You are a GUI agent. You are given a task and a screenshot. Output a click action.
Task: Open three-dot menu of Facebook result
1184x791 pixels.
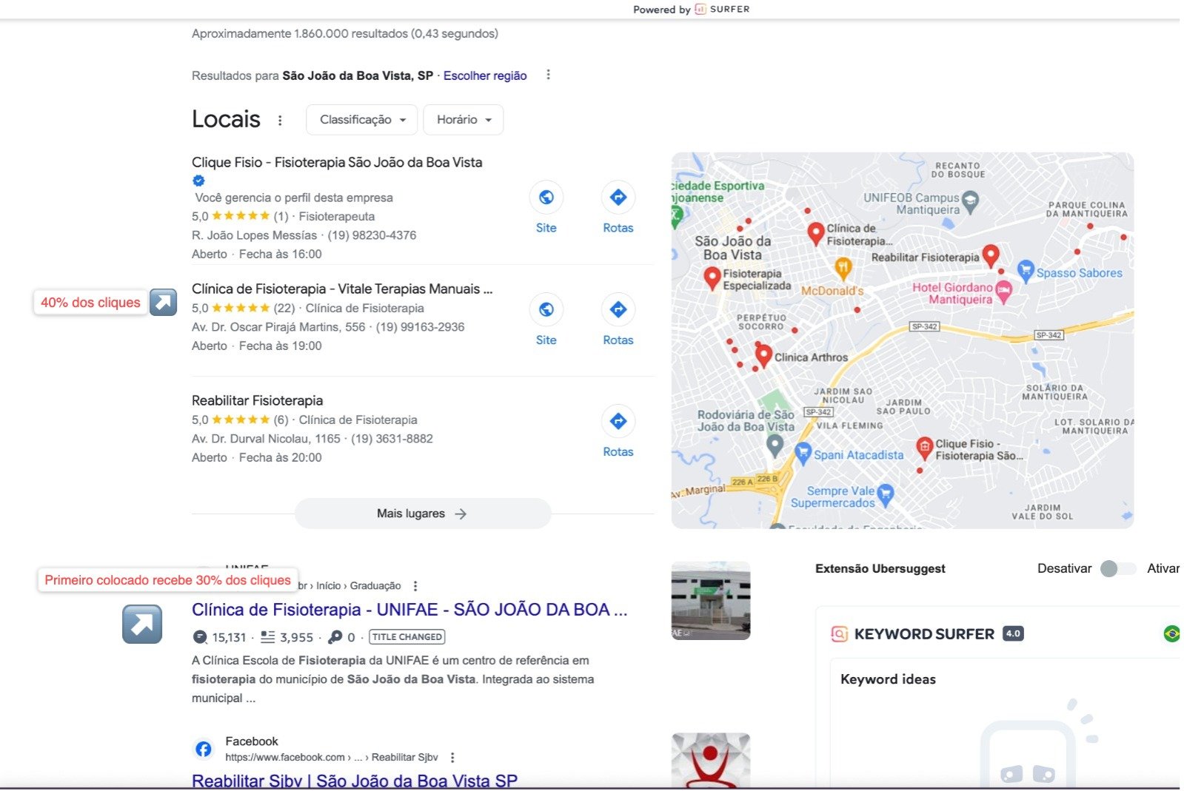452,758
